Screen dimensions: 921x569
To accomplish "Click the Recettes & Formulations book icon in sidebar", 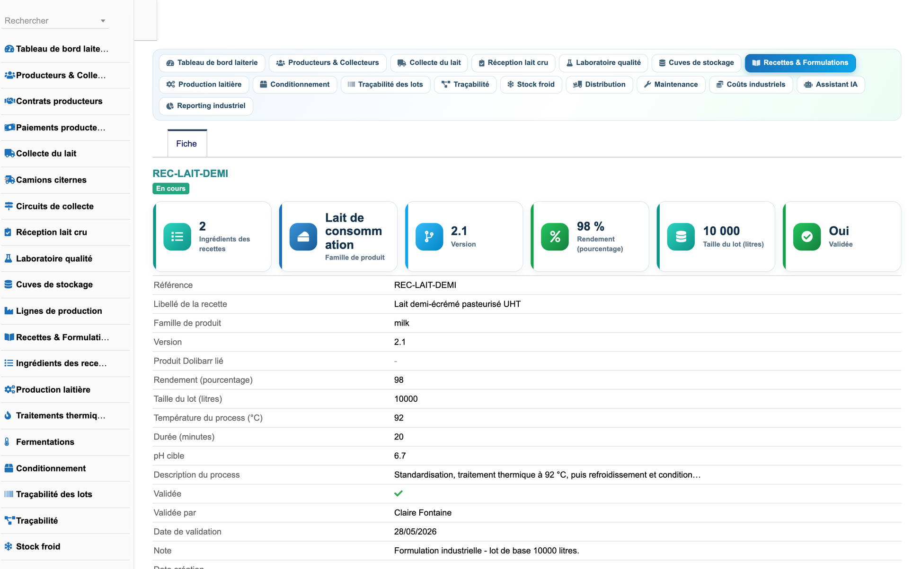I will coord(9,337).
